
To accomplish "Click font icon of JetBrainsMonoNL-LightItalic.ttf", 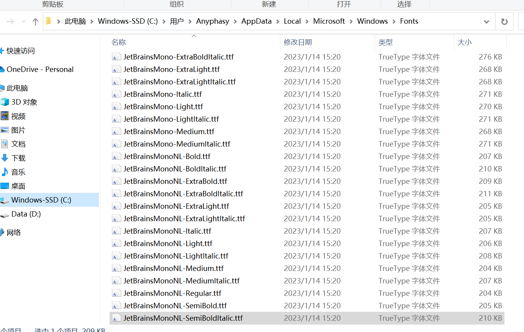I will tap(116, 256).
